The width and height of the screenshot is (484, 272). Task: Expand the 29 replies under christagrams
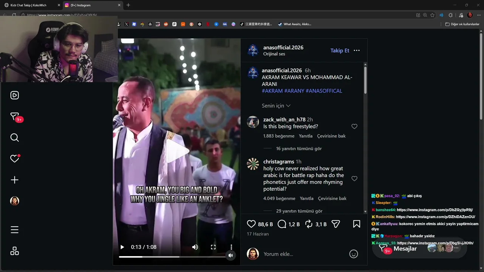click(x=299, y=211)
